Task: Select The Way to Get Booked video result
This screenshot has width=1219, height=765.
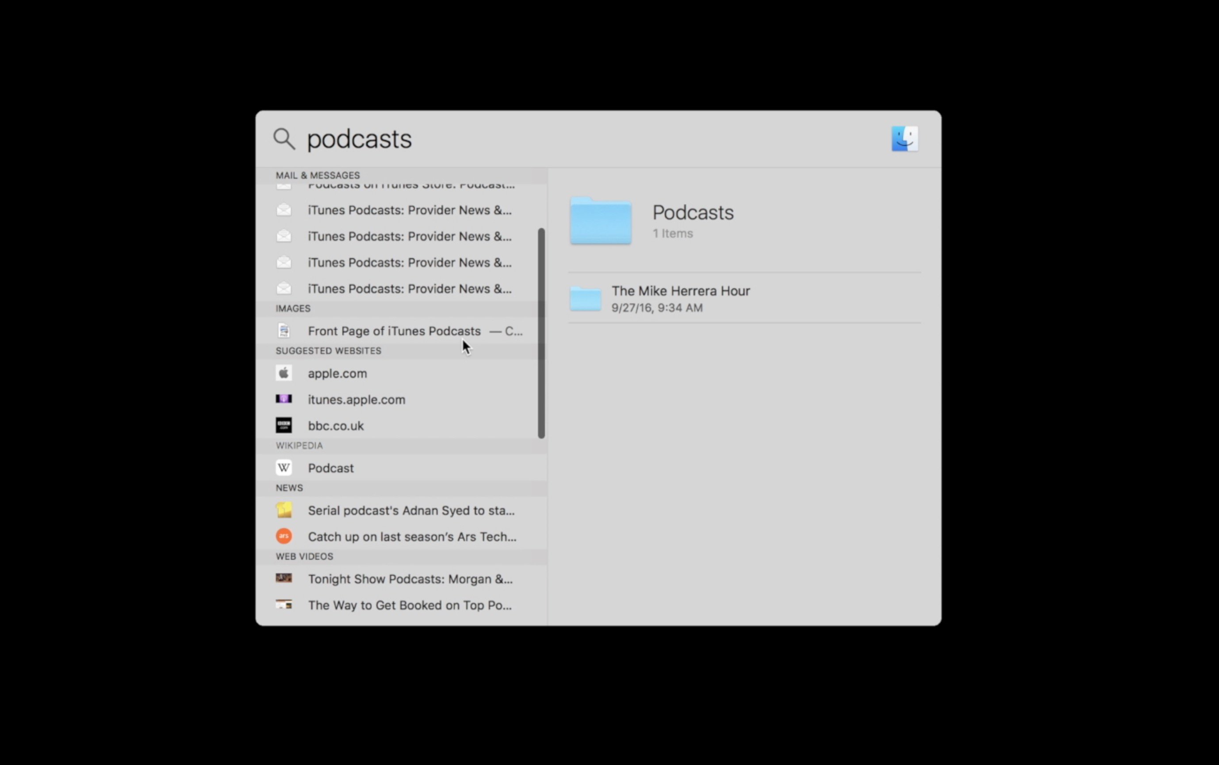Action: coord(410,606)
